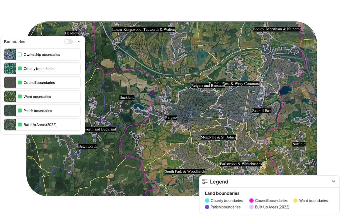
Task: Disable the master Boundaries toggle switch
Action: (x=68, y=42)
